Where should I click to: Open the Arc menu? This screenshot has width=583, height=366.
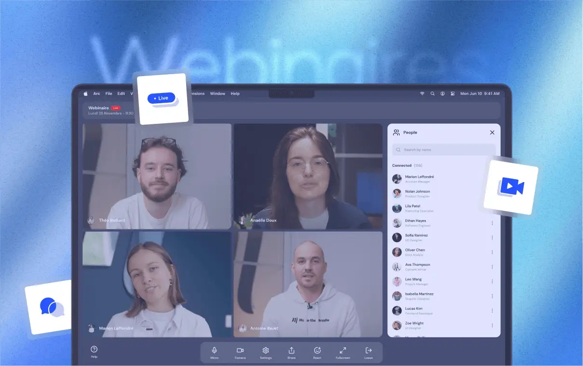tap(97, 93)
